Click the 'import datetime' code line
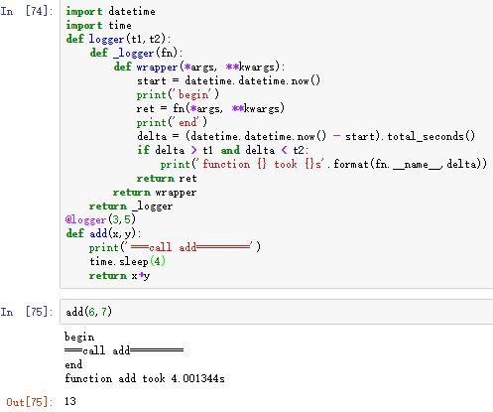Screen dimensions: 493x412 [x=110, y=12]
